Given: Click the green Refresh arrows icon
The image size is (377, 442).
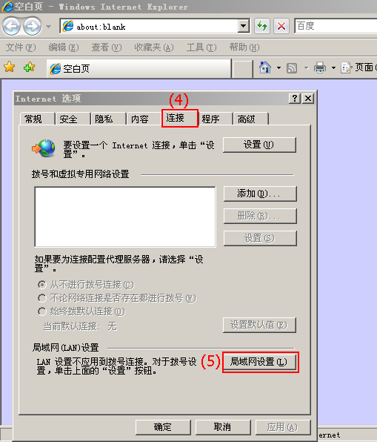Looking at the screenshot, I should (262, 26).
